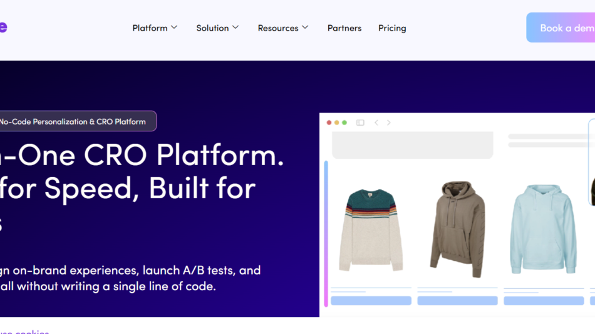
Task: Select the brown hoodie product image
Action: [x=457, y=229]
